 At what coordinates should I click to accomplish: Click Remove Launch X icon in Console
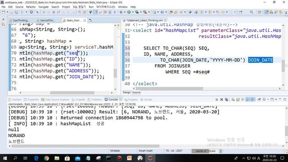tap(221, 99)
